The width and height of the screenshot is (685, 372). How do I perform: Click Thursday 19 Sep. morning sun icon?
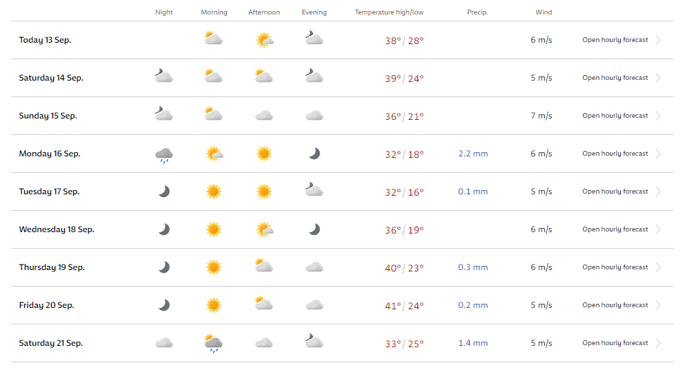tap(214, 267)
